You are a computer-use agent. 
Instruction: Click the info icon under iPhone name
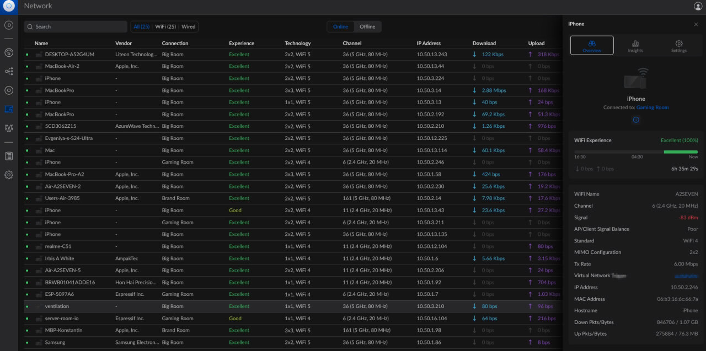point(636,120)
